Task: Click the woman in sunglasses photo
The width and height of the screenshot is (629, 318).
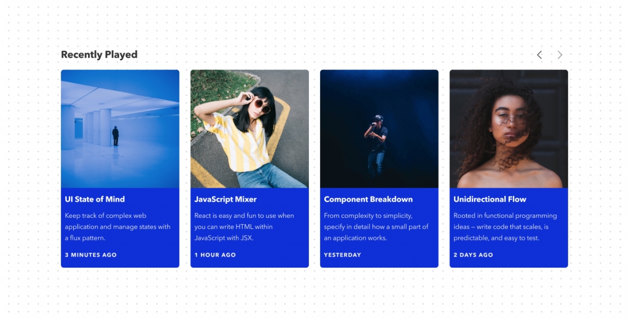Action: tap(249, 129)
